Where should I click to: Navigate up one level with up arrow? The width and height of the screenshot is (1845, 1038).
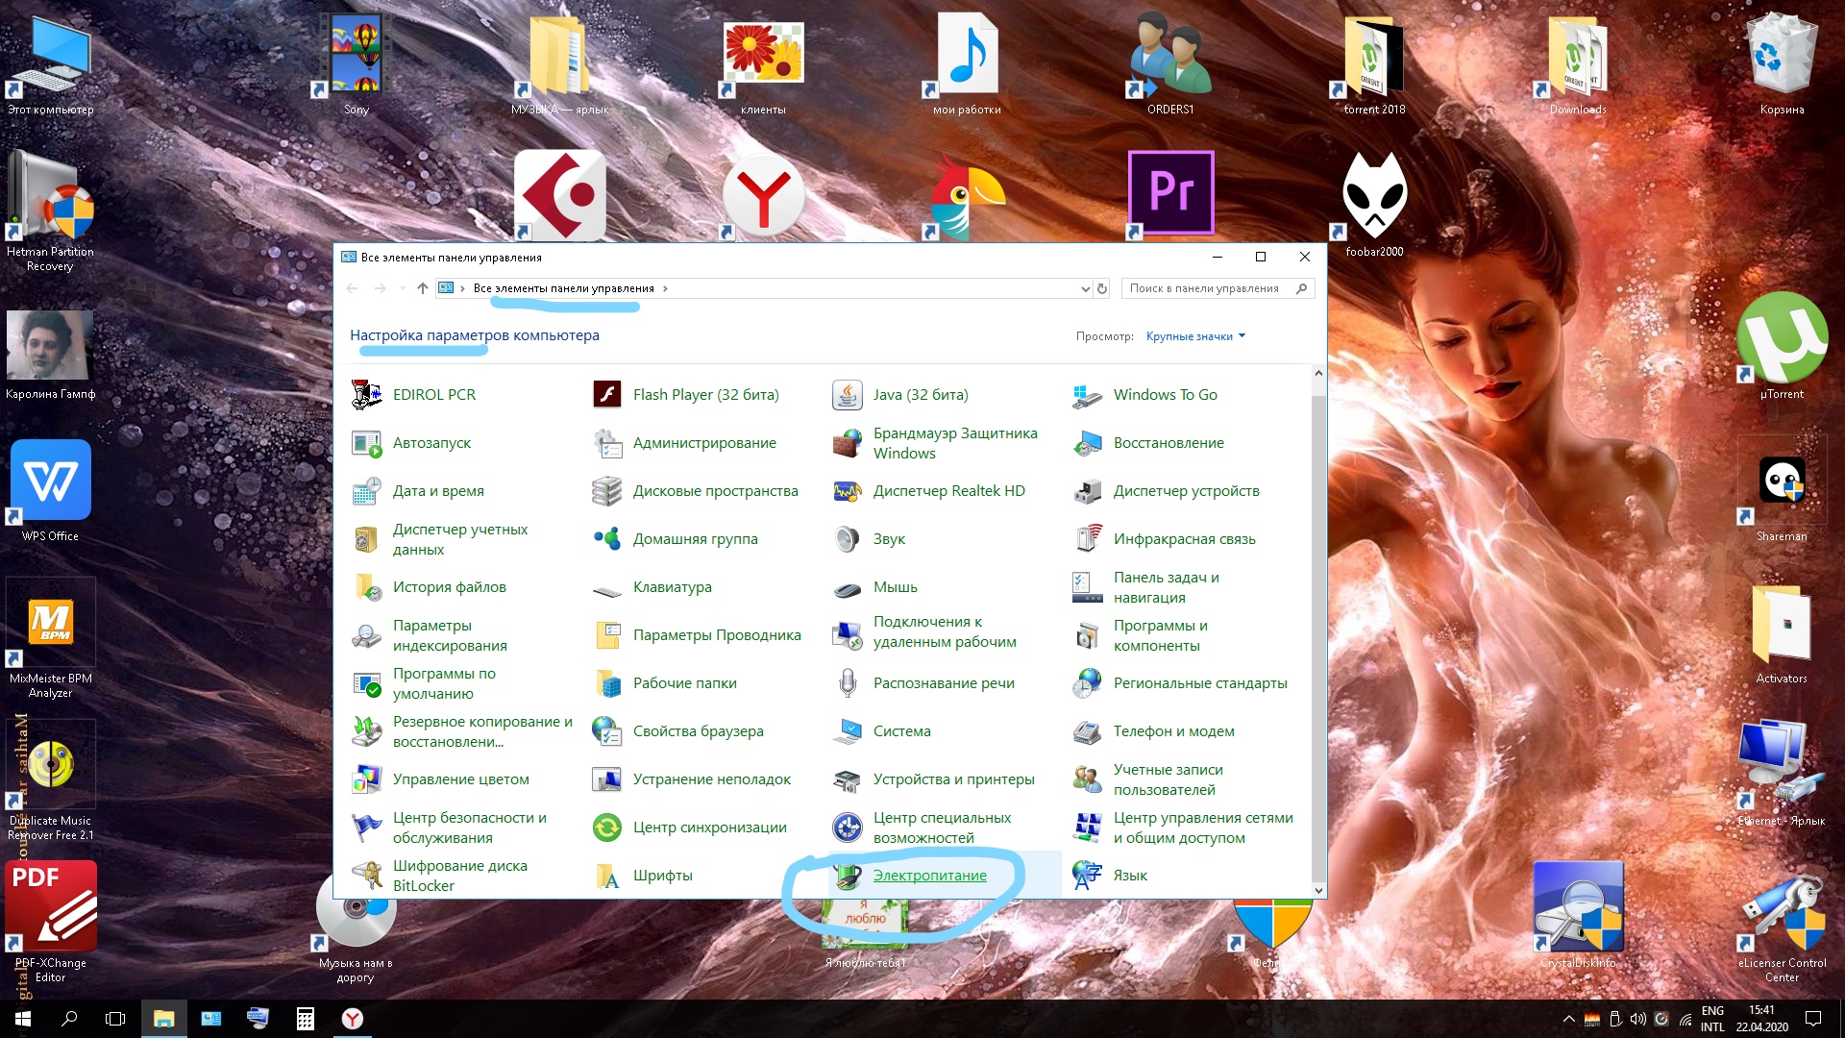(422, 288)
